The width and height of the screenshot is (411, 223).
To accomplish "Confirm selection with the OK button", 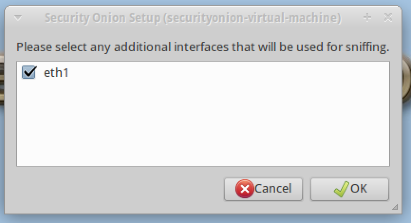I will 350,189.
